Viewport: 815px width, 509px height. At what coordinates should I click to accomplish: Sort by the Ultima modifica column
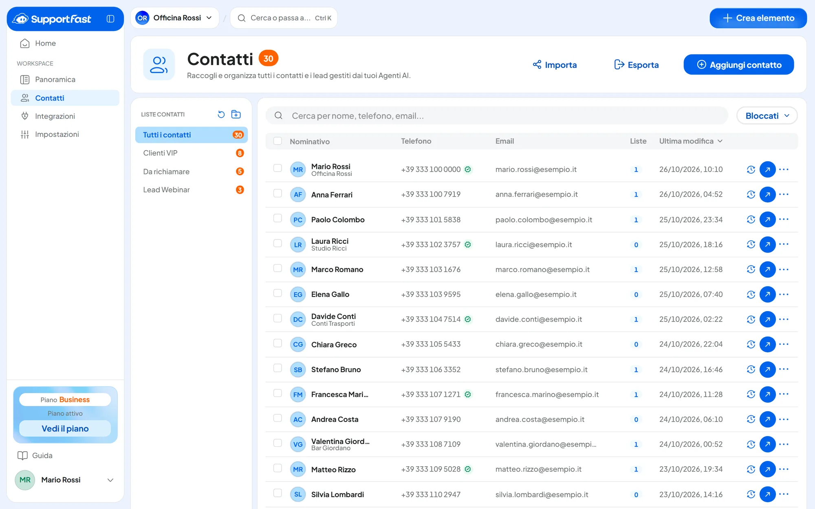(691, 141)
